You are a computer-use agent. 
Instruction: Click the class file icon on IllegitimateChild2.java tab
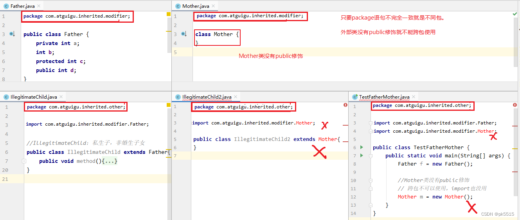[x=178, y=97]
